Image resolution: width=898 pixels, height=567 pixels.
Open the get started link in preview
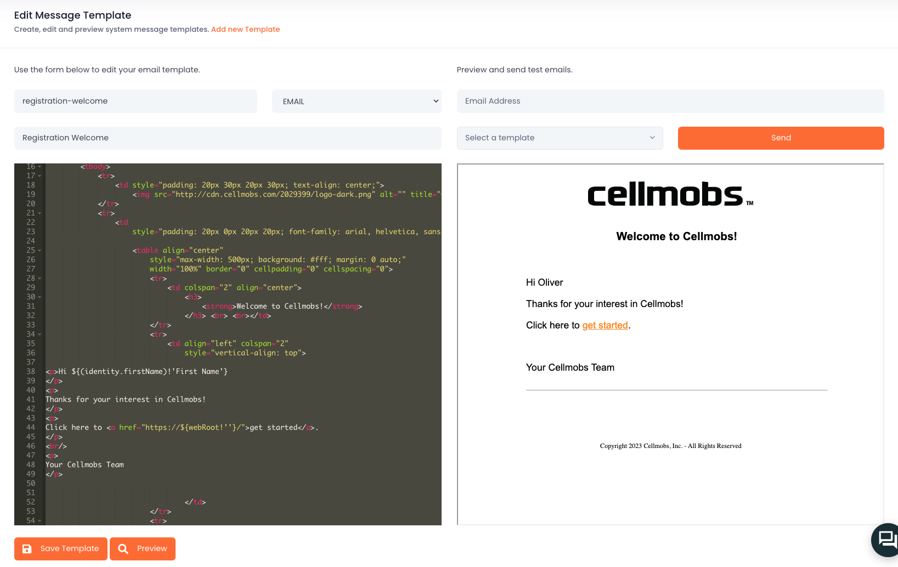click(605, 325)
